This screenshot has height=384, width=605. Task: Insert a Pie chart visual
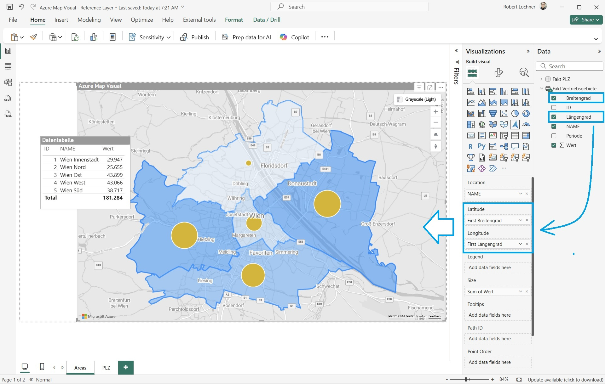[x=515, y=113]
